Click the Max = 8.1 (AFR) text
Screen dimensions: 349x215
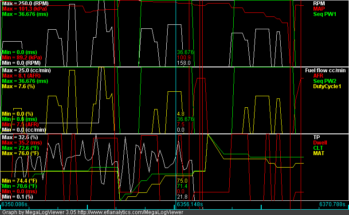tap(21, 76)
